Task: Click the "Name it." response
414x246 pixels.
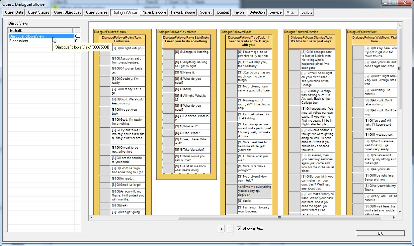Action: [x=193, y=72]
